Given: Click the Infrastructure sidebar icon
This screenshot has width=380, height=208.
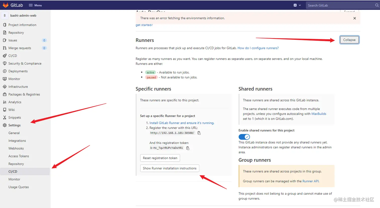Looking at the screenshot, I should click(x=5, y=87).
